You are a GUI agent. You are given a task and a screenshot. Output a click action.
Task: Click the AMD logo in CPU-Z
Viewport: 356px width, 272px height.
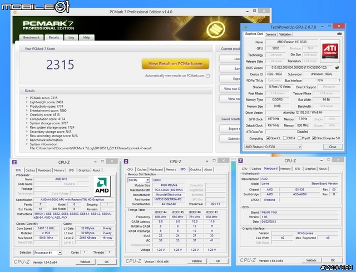pyautogui.click(x=102, y=186)
